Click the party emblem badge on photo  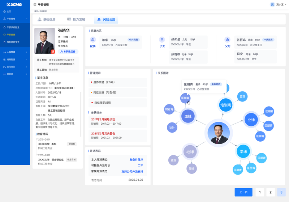52,52
